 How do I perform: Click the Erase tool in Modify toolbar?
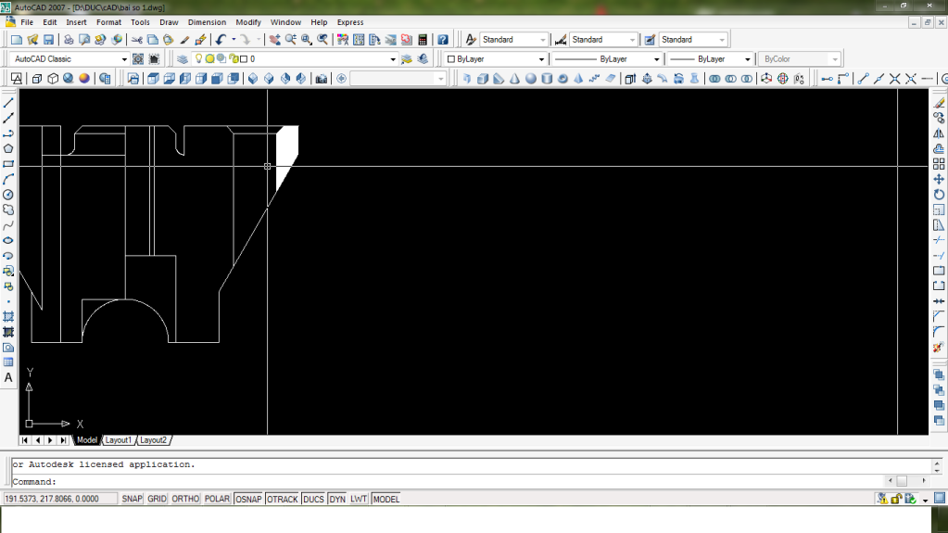click(x=939, y=103)
